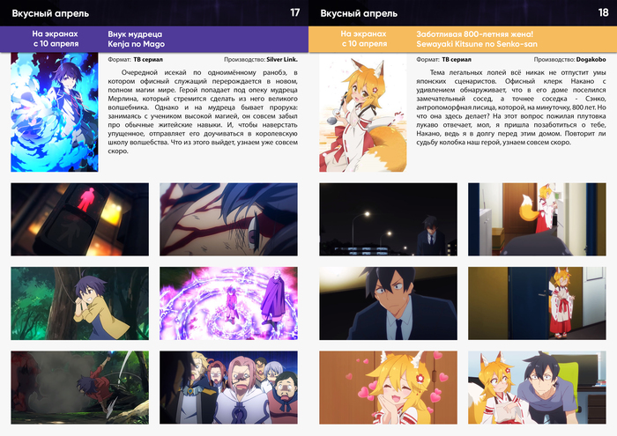The image size is (617, 436).
Task: Open the night street lamp screenshot
Action: coord(389,219)
